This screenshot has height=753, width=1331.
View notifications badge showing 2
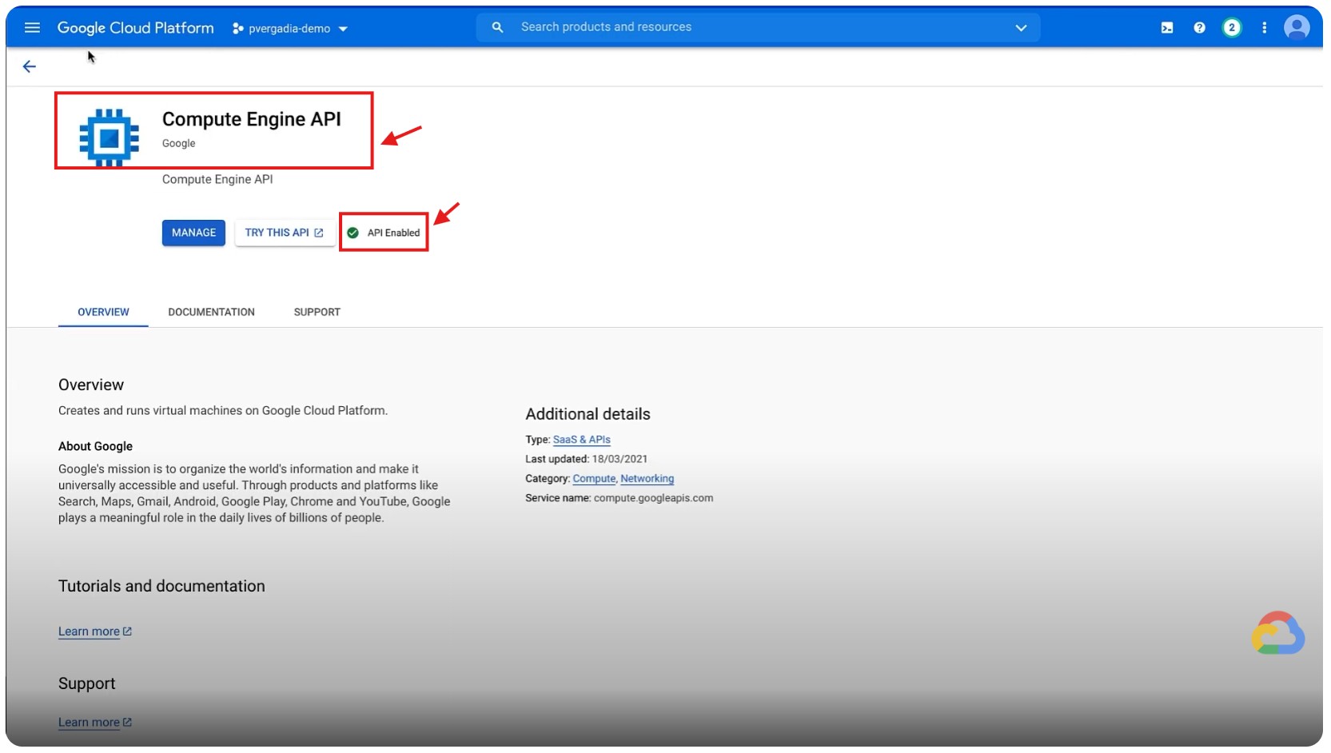tap(1232, 28)
